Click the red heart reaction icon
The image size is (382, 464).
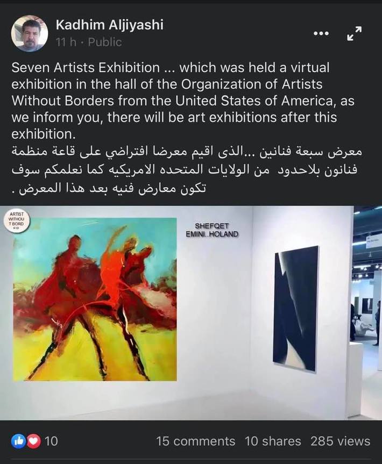[x=34, y=441]
